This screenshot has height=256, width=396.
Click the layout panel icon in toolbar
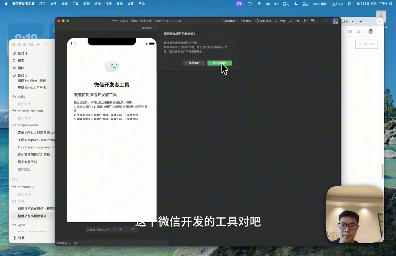coord(312,21)
